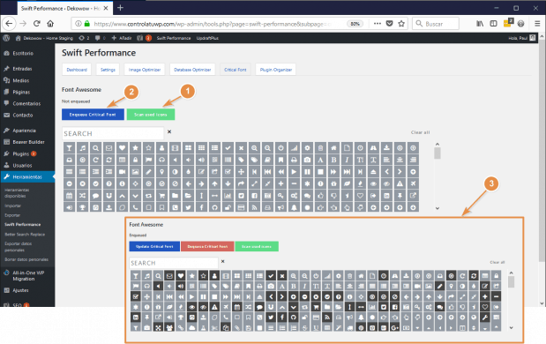This screenshot has width=546, height=344.
Task: Click Clear all above the upper icon grid
Action: coord(420,132)
